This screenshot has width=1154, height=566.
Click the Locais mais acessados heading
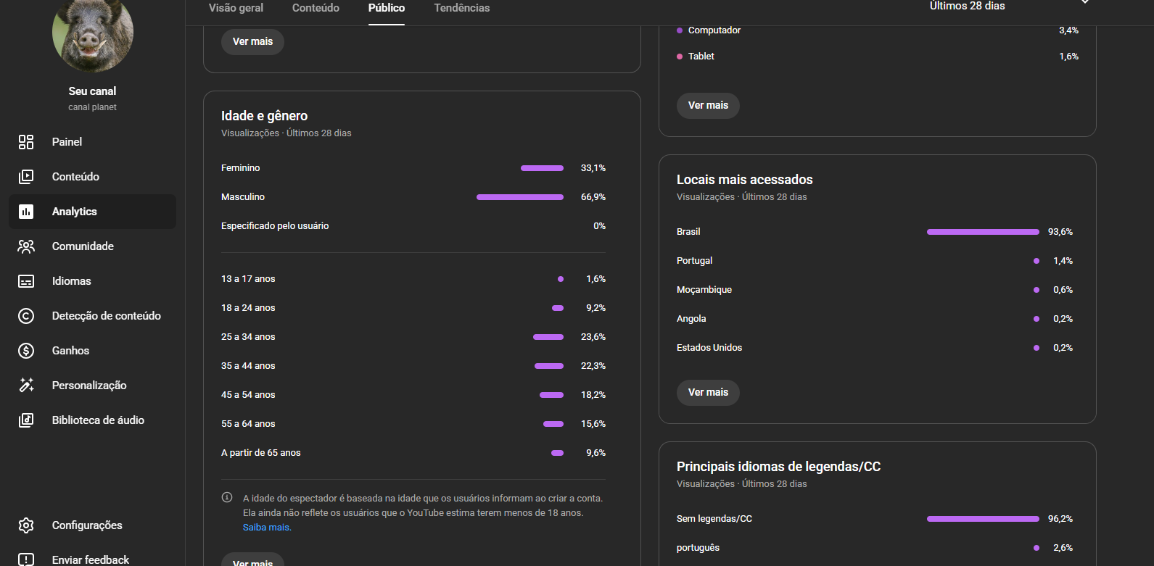point(745,180)
